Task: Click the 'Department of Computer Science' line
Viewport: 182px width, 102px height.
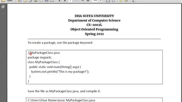Action: 94,20
